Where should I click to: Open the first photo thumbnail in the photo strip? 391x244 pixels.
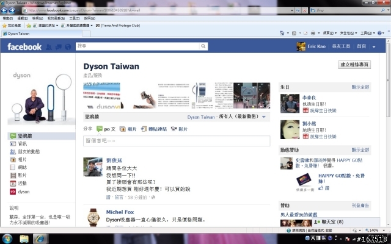point(103,96)
